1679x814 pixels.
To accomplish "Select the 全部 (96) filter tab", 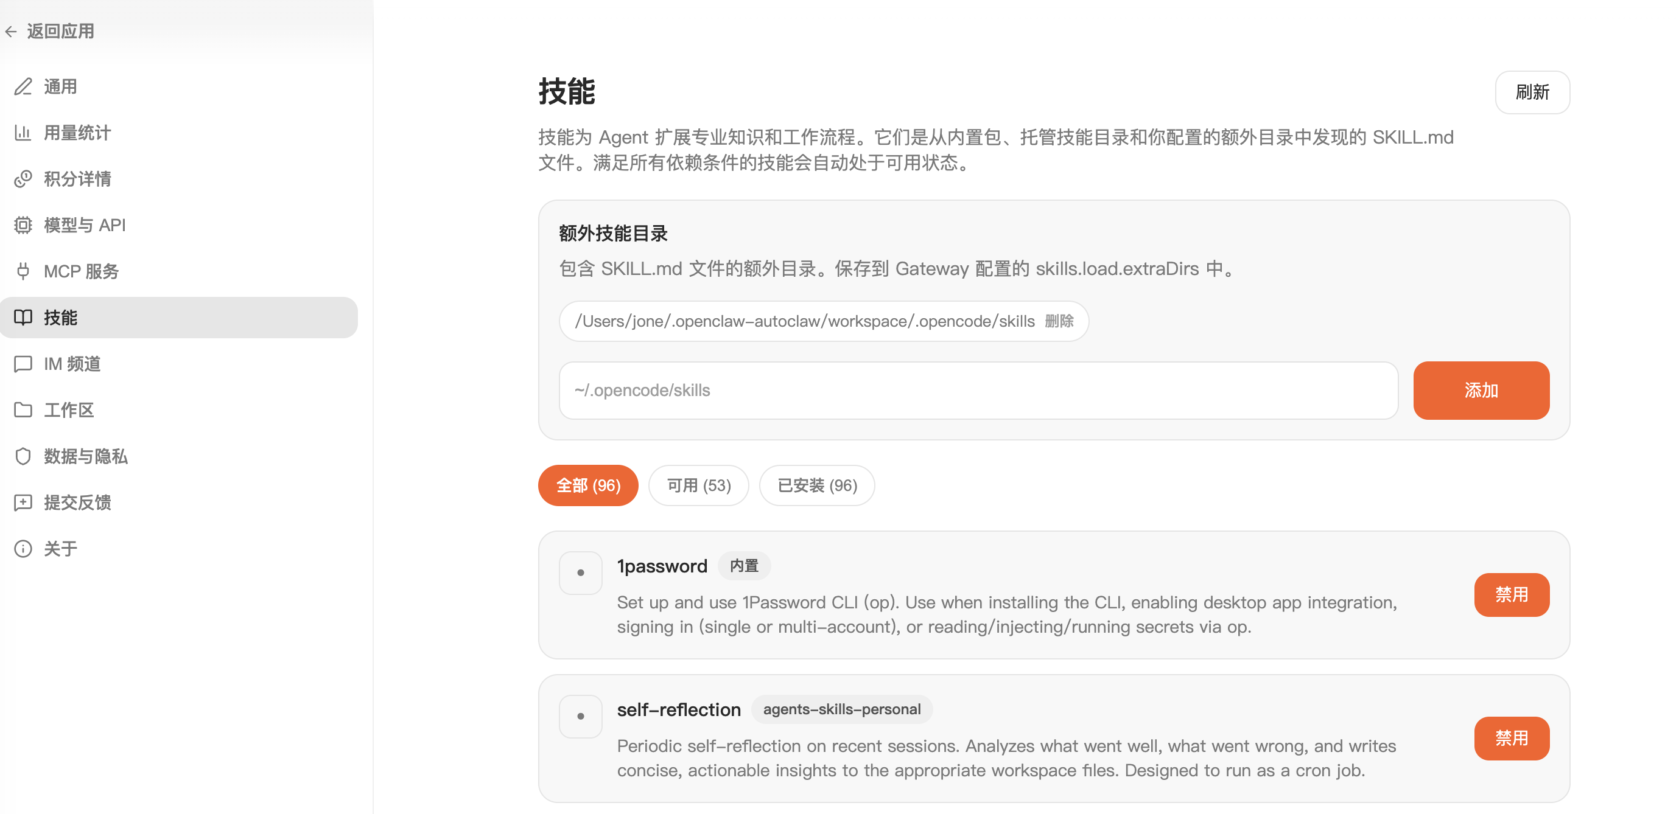I will point(587,485).
